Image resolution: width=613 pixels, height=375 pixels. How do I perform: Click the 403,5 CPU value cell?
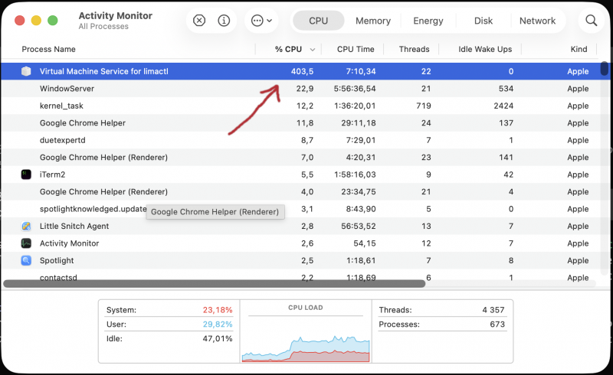click(x=302, y=71)
